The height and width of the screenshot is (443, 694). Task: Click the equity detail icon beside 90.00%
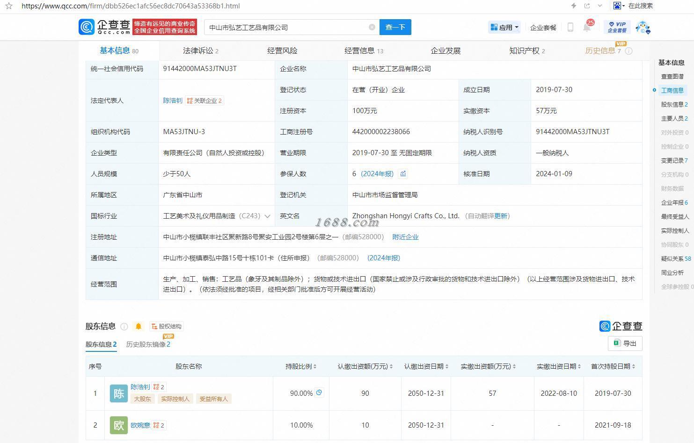coord(319,393)
